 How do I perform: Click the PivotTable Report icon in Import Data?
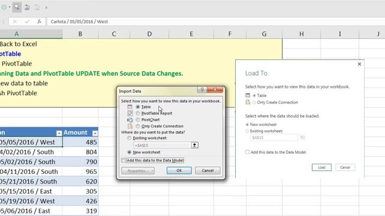pyautogui.click(x=130, y=113)
